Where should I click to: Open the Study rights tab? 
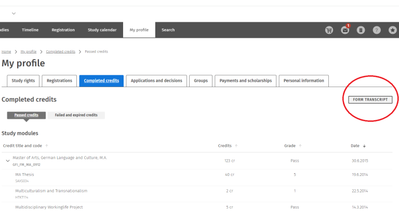23,81
